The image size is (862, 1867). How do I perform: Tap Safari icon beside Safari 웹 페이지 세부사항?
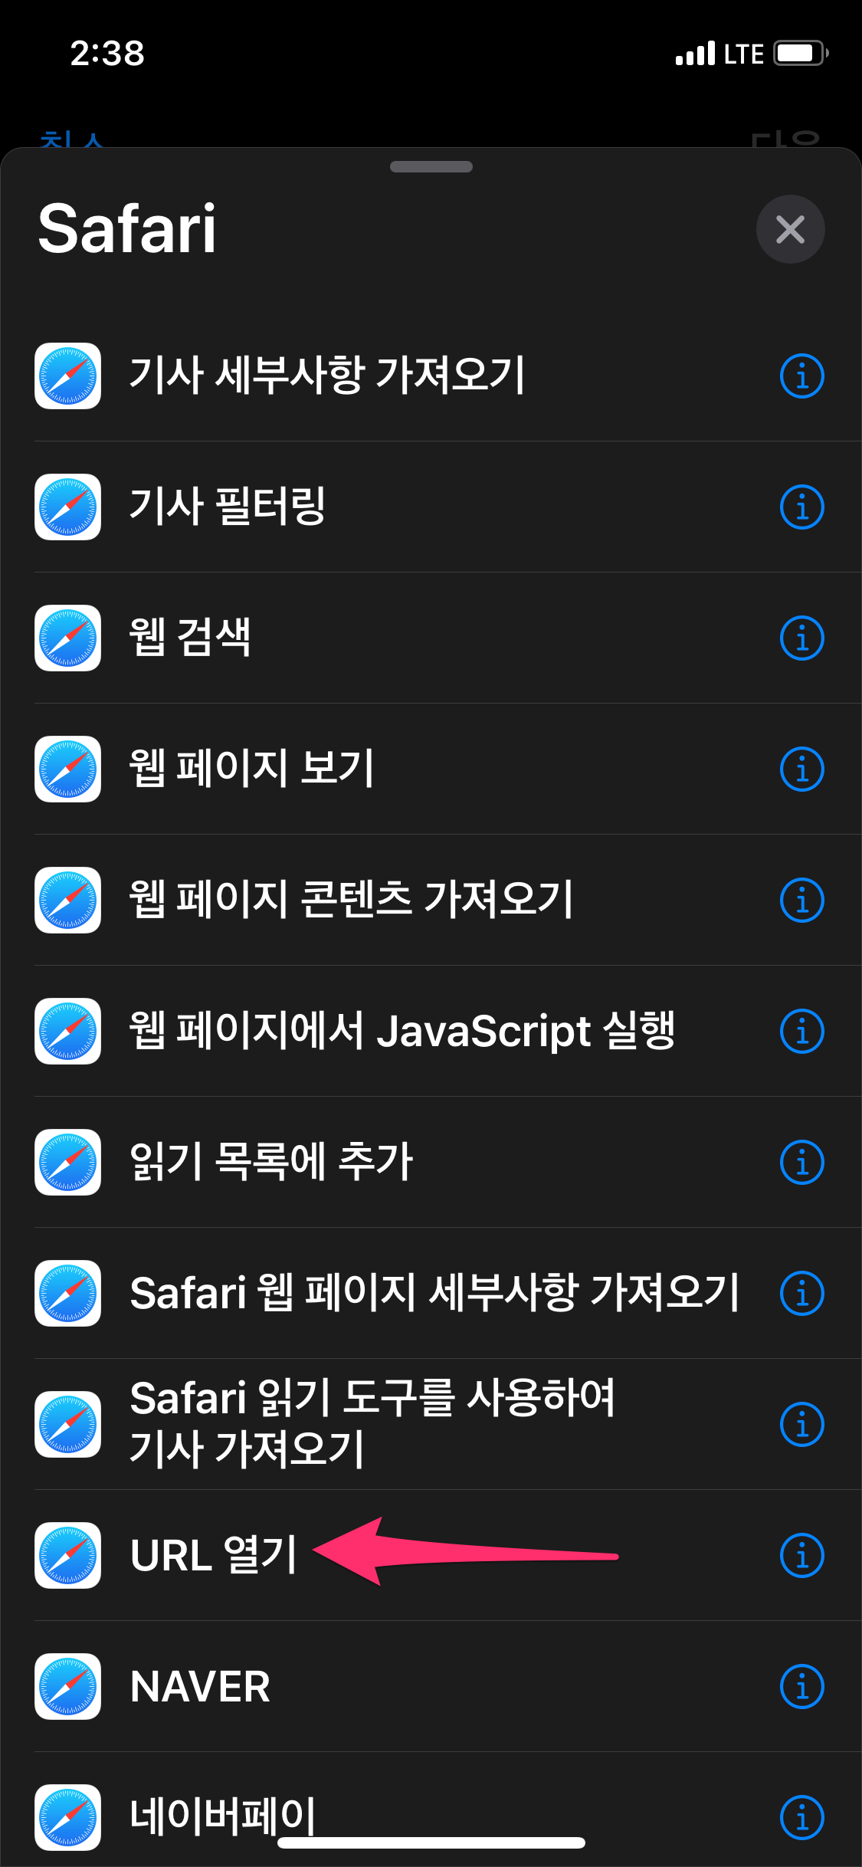coord(67,1293)
